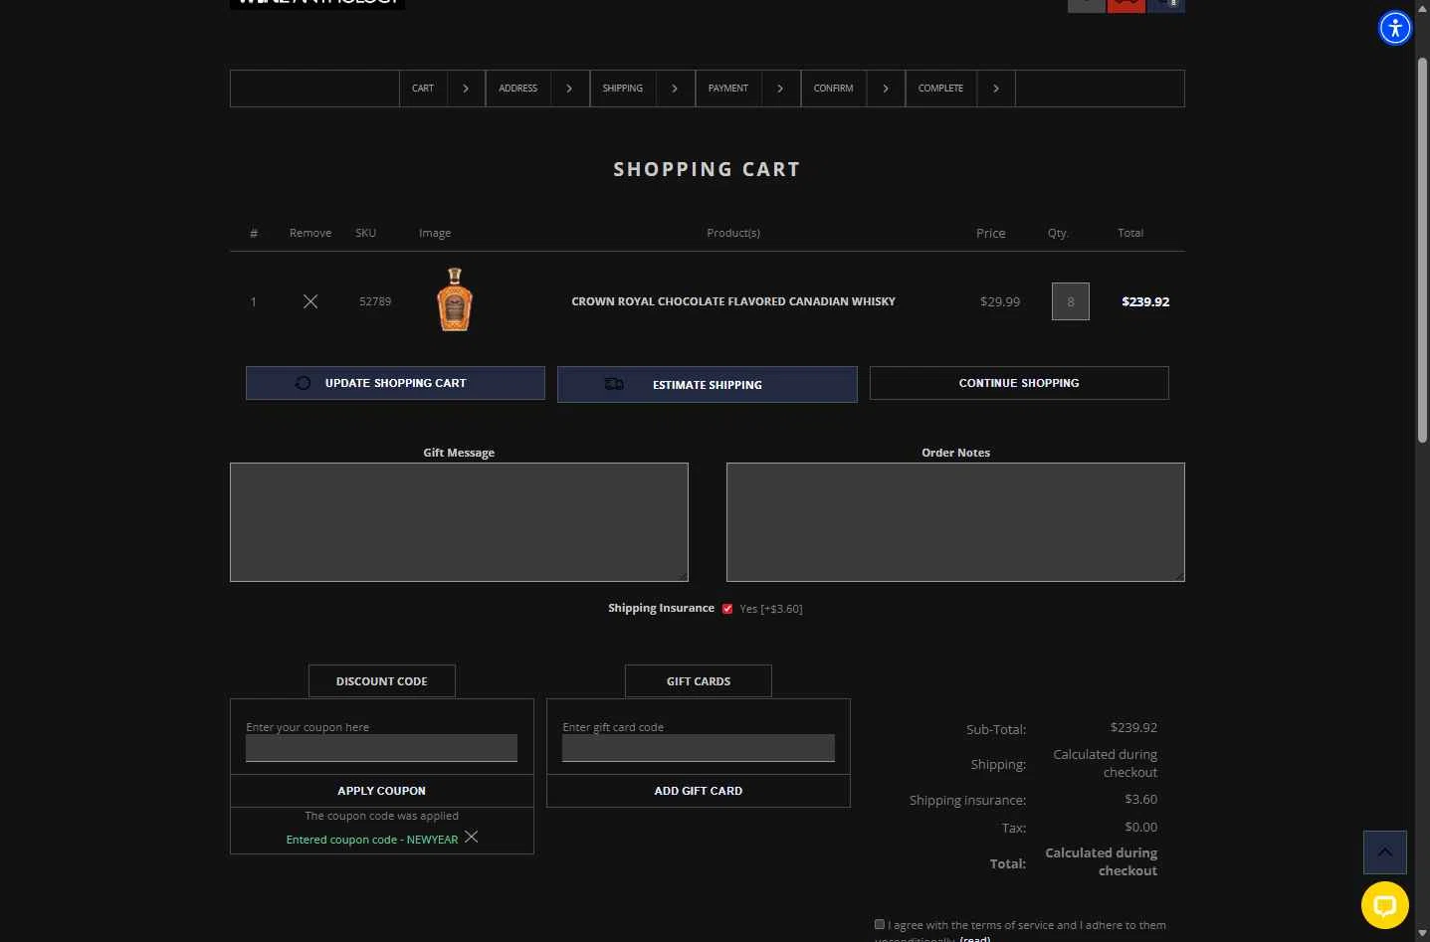Go to the COMPLETE checkout step
Viewport: 1430px width, 942px height.
940,89
